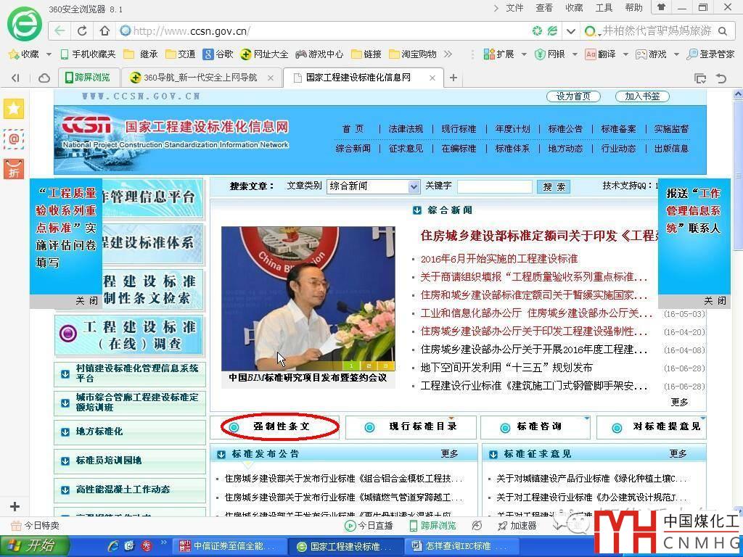This screenshot has width=743, height=557.
Task: Open 出版信息 navigation link
Action: click(671, 148)
